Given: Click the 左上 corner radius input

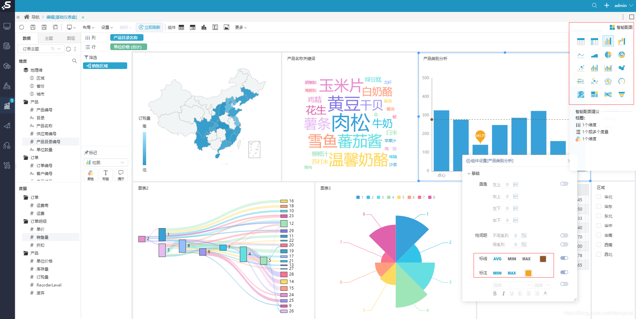Looking at the screenshot, I should (x=507, y=184).
